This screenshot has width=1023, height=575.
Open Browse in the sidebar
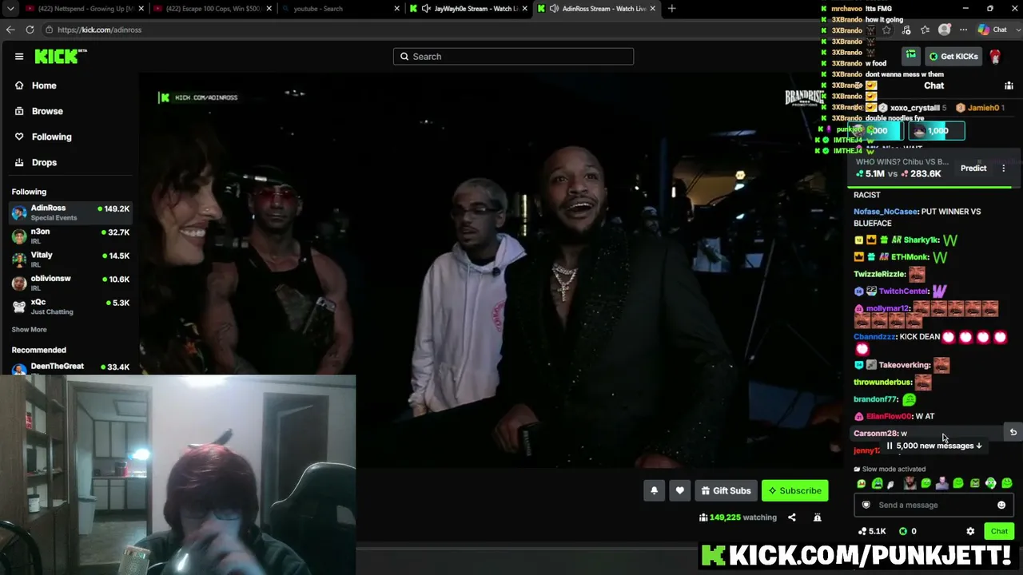pyautogui.click(x=47, y=111)
